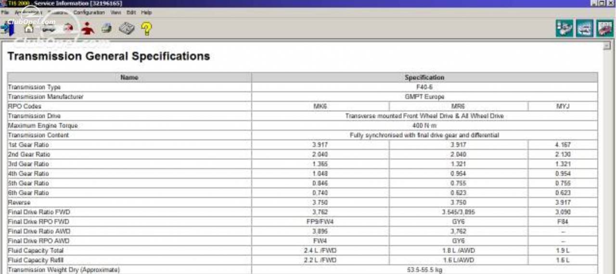Open the Help menu
The width and height of the screenshot is (616, 274).
tap(146, 12)
